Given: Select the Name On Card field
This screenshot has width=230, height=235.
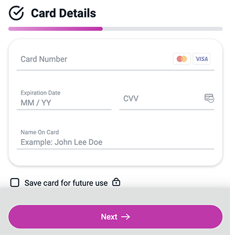Looking at the screenshot, I should point(116,139).
